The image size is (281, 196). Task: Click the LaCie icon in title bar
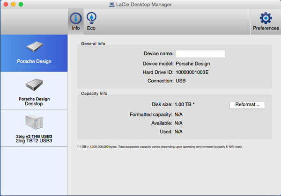click(111, 4)
